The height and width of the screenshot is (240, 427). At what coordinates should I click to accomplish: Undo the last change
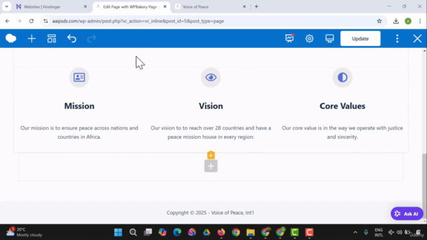(x=71, y=39)
